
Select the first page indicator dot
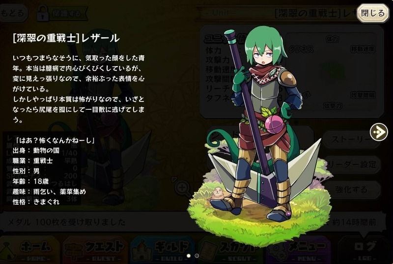(x=189, y=256)
